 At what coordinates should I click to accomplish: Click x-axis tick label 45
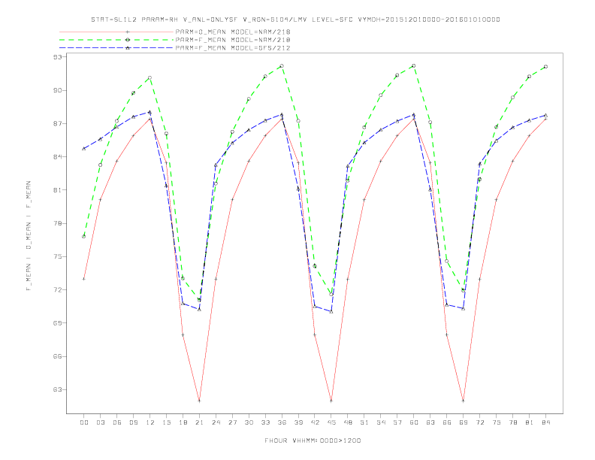tap(331, 422)
